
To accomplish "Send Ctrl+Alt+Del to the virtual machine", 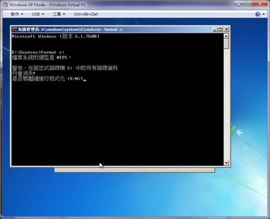I will tap(86, 14).
